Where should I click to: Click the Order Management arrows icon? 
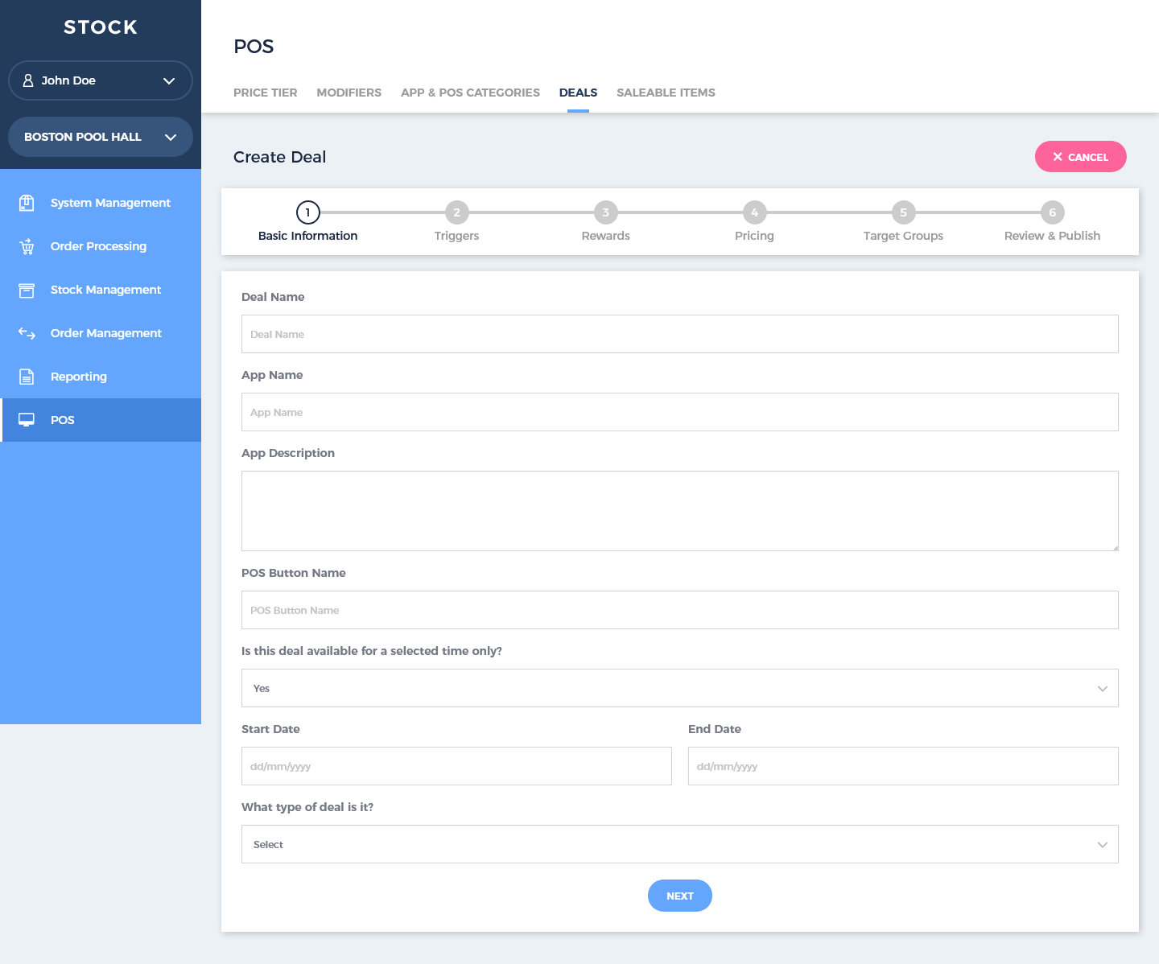pyautogui.click(x=27, y=333)
